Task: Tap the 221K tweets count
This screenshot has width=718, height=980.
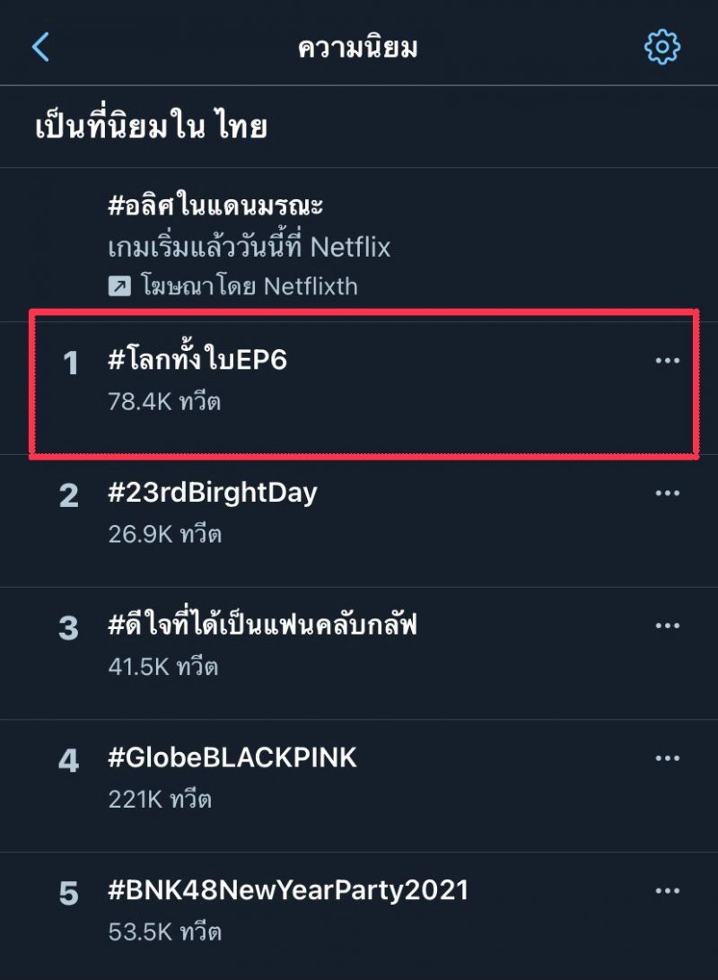Action: tap(159, 800)
